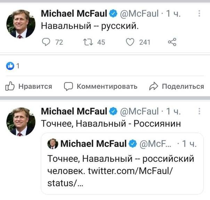Open the @McFaul handle in first tweet

(138, 14)
